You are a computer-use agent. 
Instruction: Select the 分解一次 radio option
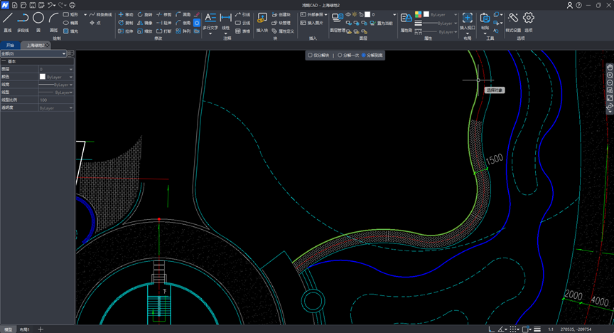(340, 55)
